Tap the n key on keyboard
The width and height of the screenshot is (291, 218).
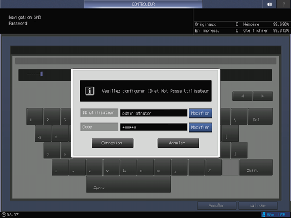(x=145, y=167)
